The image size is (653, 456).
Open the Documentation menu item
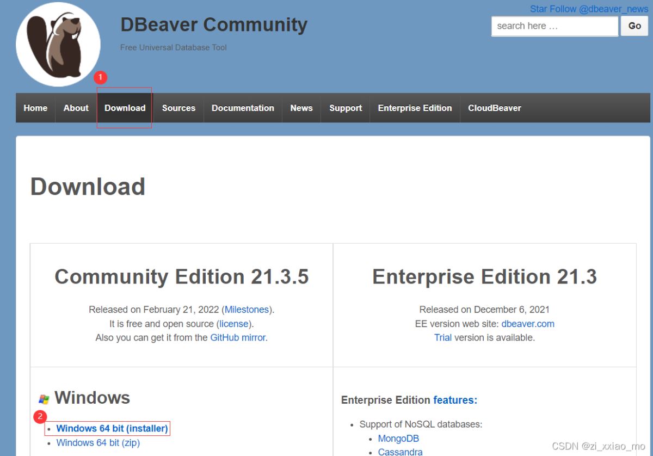[x=243, y=108]
